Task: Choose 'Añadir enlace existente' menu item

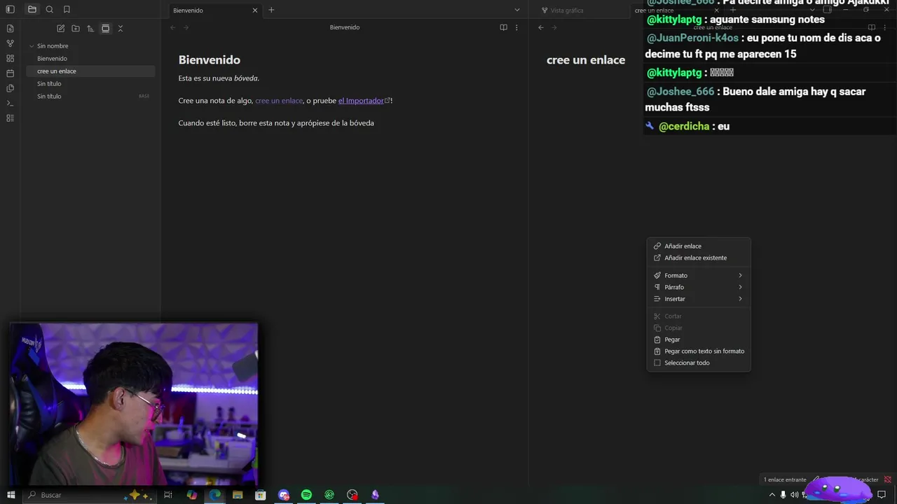Action: (699, 258)
